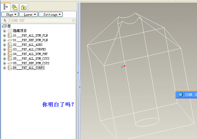Expand 05___PRT_ALL_DTM_CSYS layer

tap(4, 59)
